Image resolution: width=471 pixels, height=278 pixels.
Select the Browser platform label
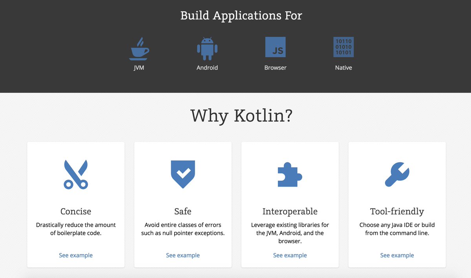[x=276, y=67]
